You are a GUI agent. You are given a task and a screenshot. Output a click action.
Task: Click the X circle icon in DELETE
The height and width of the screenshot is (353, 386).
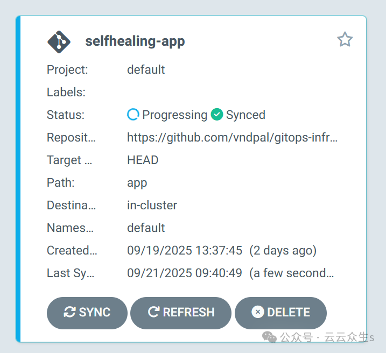[x=258, y=313]
